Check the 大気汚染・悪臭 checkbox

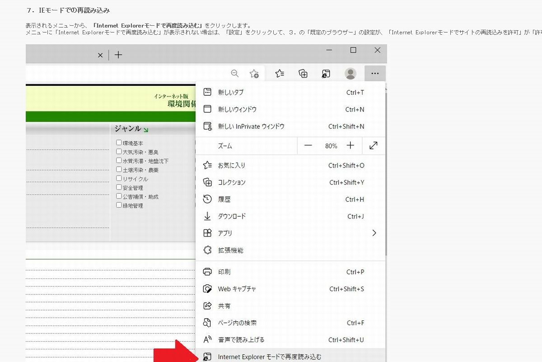[119, 152]
